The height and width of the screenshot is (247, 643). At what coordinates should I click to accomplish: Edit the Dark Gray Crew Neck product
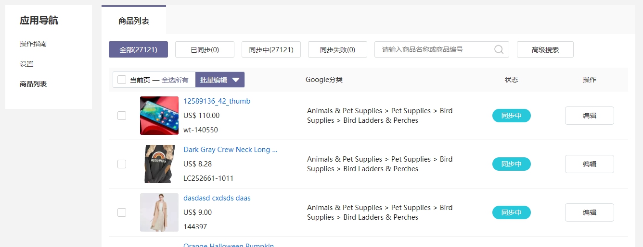(x=589, y=164)
